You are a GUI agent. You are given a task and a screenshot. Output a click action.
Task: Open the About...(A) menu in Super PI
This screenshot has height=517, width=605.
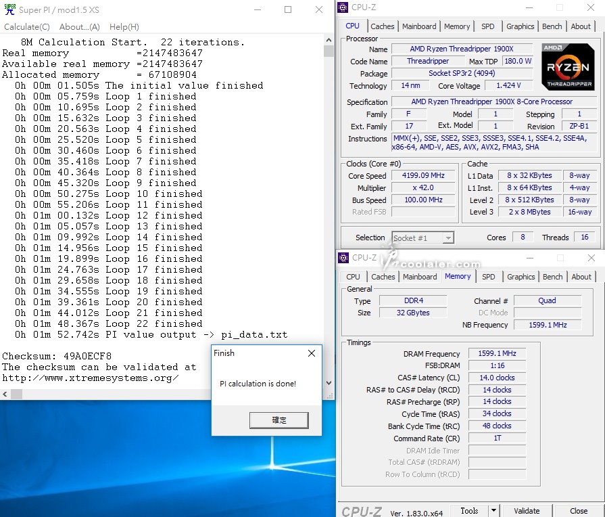[x=79, y=27]
